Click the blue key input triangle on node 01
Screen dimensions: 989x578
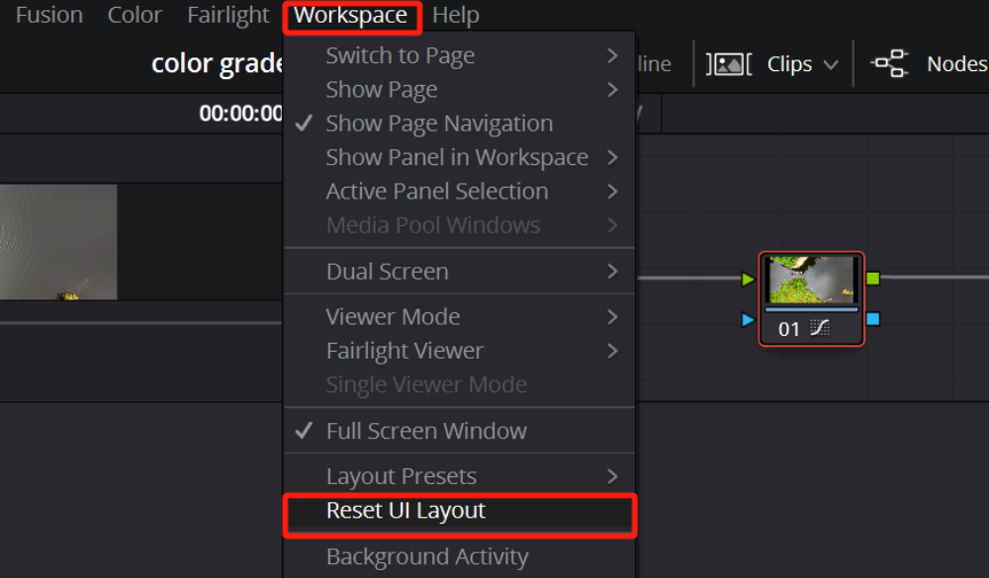click(x=750, y=319)
